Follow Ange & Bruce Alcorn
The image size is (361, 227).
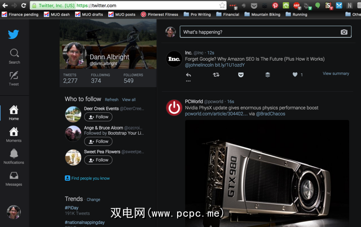[98, 141]
